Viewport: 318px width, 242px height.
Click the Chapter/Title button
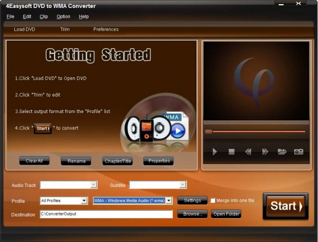[x=118, y=161]
